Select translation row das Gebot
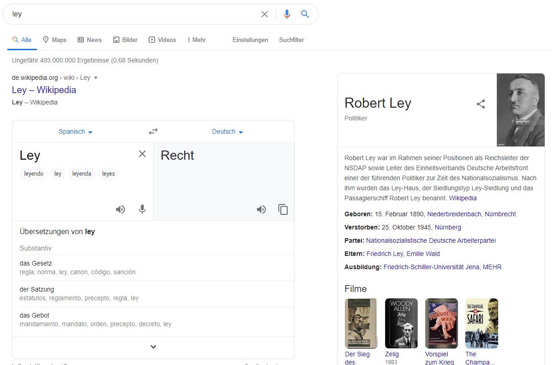 [153, 320]
